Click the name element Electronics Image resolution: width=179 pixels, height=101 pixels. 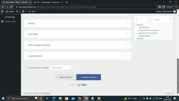click(149, 30)
